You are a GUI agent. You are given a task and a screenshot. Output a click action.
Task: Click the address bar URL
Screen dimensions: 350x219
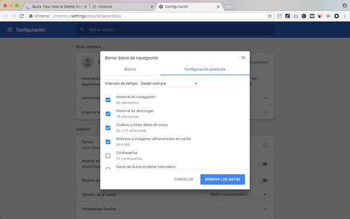[87, 16]
